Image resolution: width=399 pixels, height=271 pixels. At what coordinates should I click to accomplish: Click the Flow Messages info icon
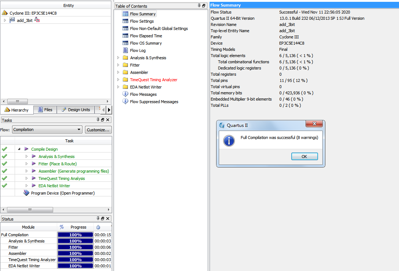pos(125,94)
